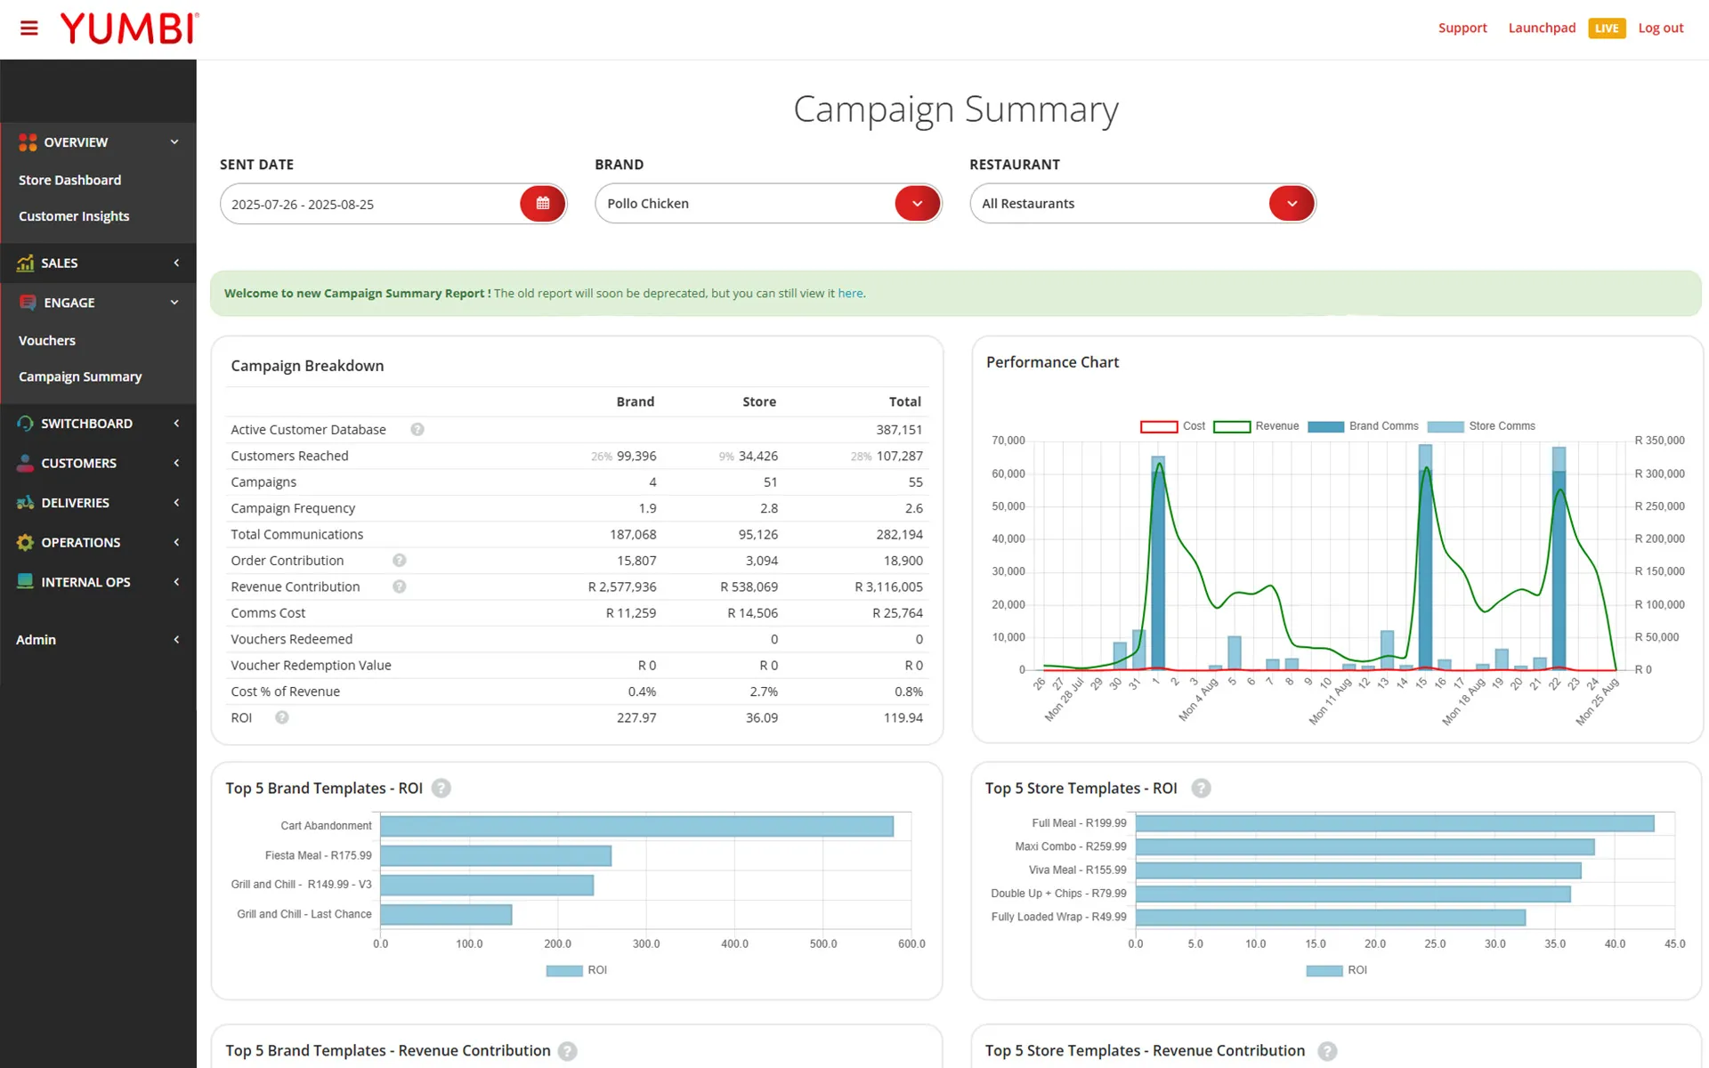Open the hamburger menu icon
The height and width of the screenshot is (1068, 1709).
(29, 28)
